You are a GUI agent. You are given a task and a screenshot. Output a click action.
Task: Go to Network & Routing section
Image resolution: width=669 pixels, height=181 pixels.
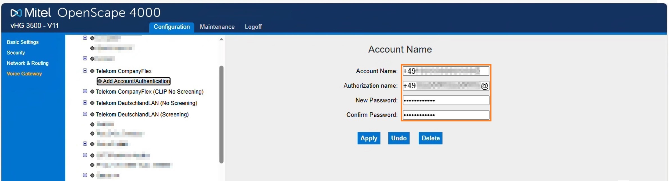28,63
